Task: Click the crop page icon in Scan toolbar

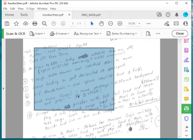Action: (148, 33)
